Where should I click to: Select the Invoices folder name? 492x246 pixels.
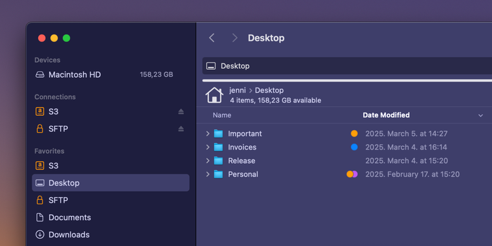(x=242, y=147)
